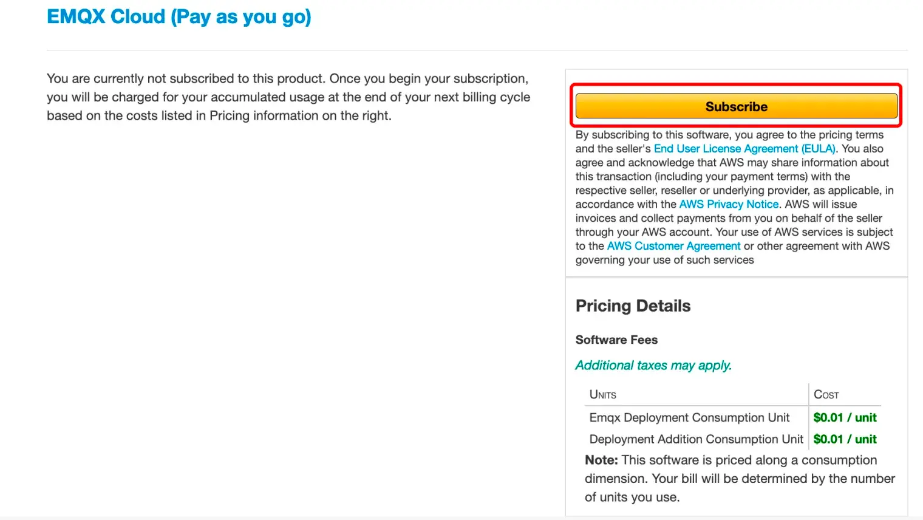The image size is (923, 520).
Task: Open the End User License Agreement link
Action: coord(744,149)
